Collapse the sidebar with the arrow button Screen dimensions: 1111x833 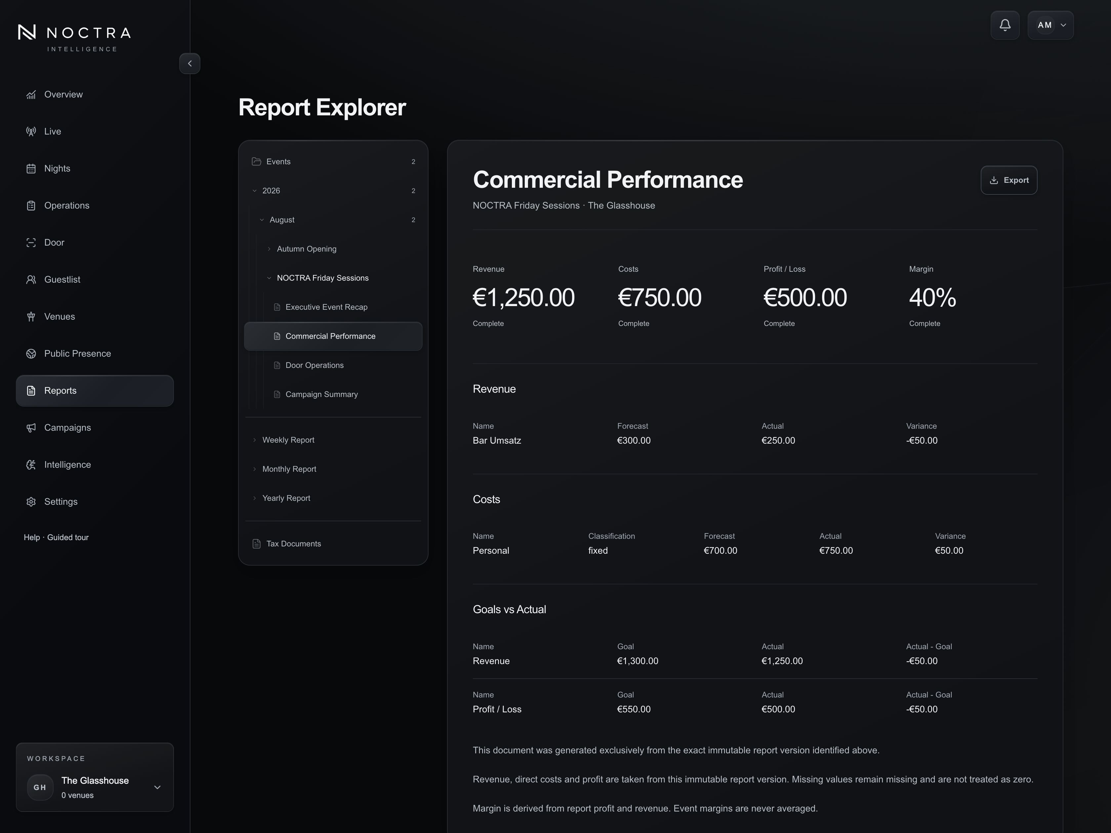pos(190,63)
